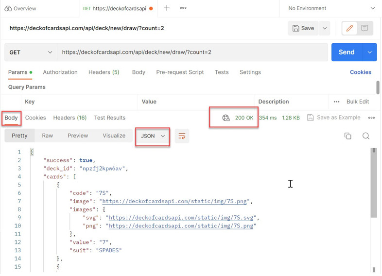Click the "success": true line
The width and height of the screenshot is (382, 276).
69,160
